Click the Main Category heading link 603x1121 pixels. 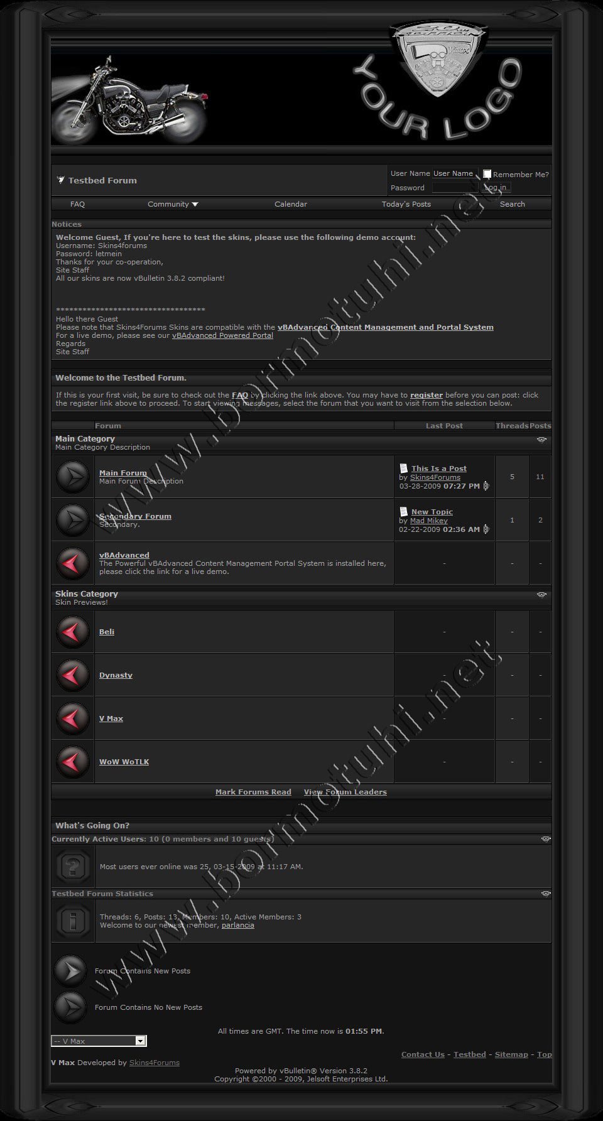pyautogui.click(x=85, y=439)
